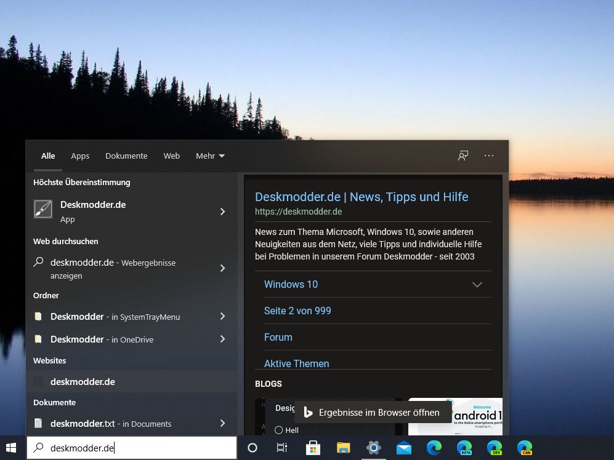Open the https://deskmodder.de URL link
This screenshot has width=614, height=460.
(299, 212)
